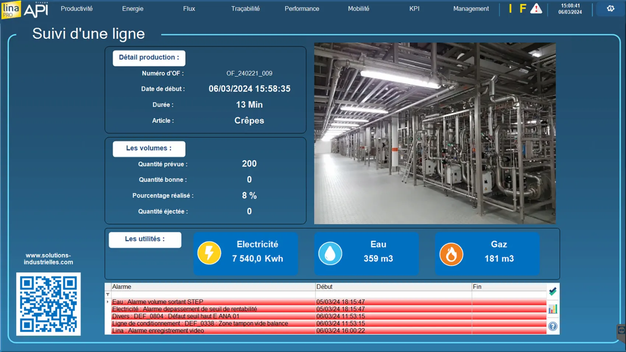Click the Lina PRO logo
The height and width of the screenshot is (352, 626).
11,9
